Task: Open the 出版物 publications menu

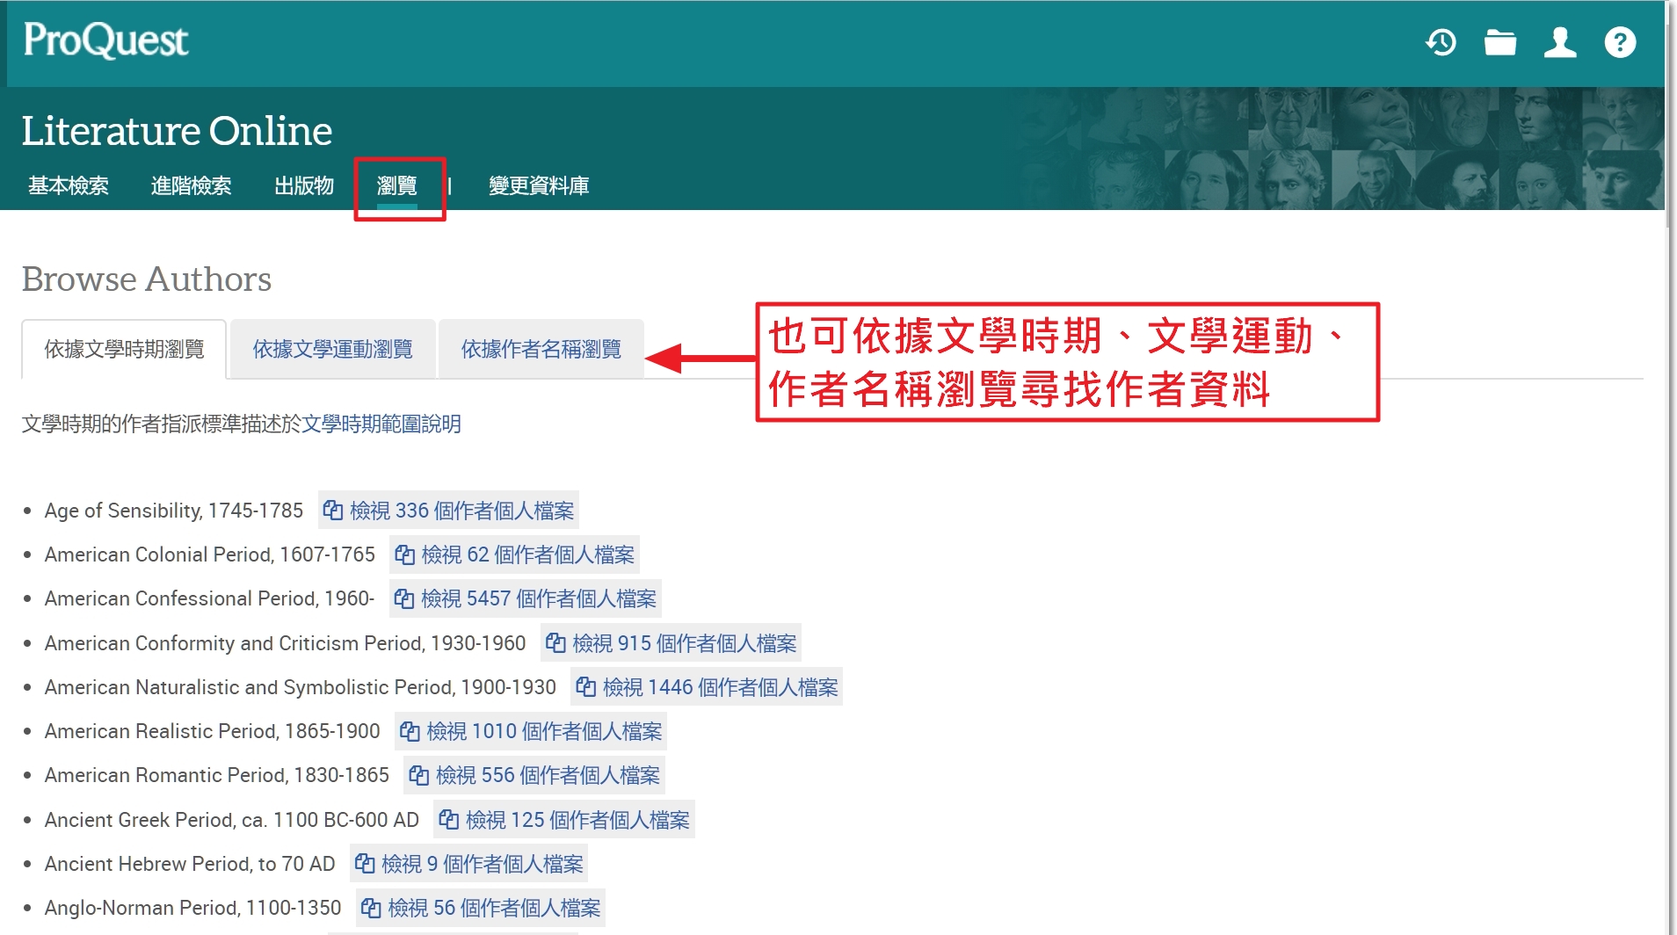Action: [304, 185]
